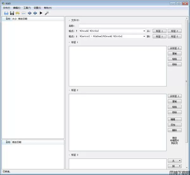190x175 pixels.
Task: Click the right panel vertical scrollbar
Action: coord(187,82)
